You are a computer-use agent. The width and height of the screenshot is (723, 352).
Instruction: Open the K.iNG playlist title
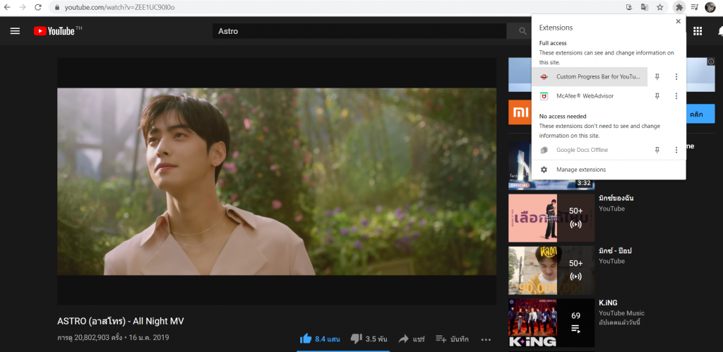[x=608, y=303]
